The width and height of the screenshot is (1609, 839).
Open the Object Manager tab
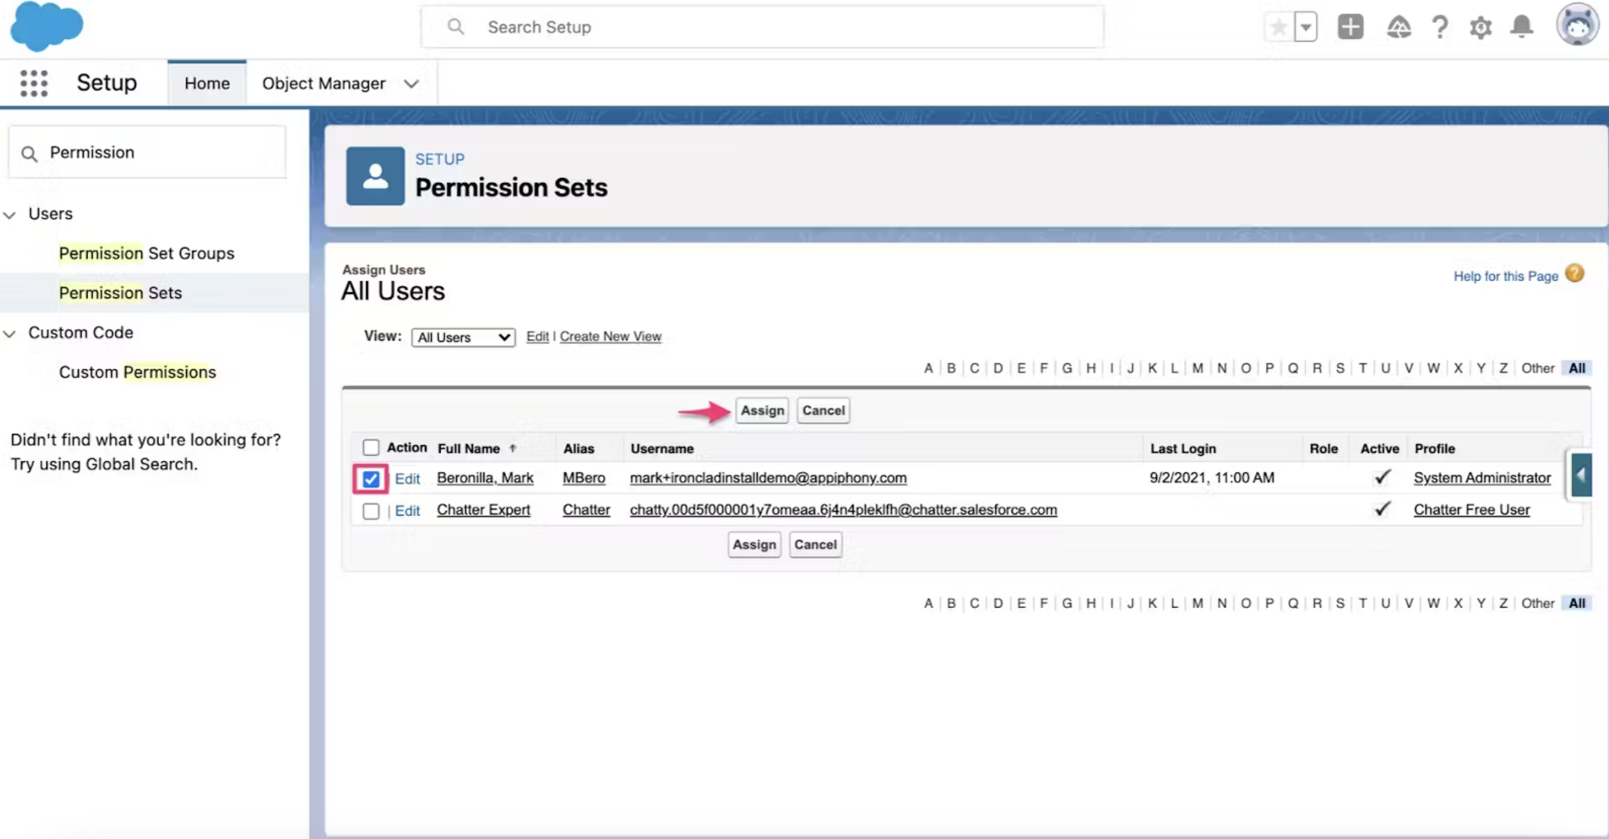click(323, 83)
